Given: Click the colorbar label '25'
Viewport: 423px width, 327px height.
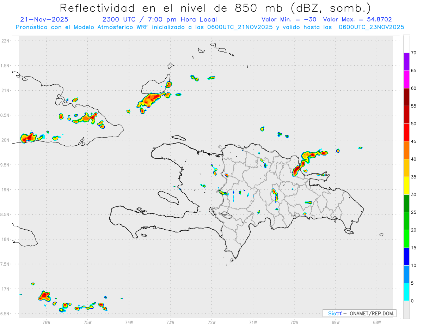Looking at the screenshot, I should tap(413, 212).
